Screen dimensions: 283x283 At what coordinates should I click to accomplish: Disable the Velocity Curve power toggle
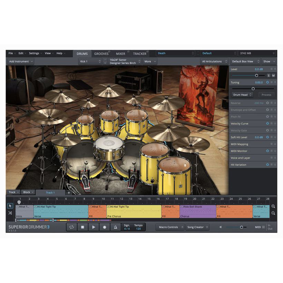[x=267, y=124]
